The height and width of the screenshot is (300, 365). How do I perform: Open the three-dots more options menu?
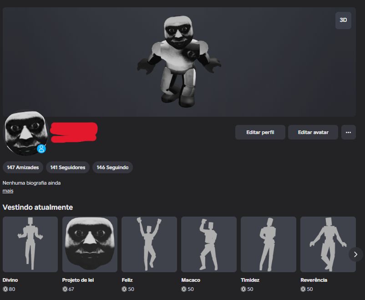click(x=348, y=132)
